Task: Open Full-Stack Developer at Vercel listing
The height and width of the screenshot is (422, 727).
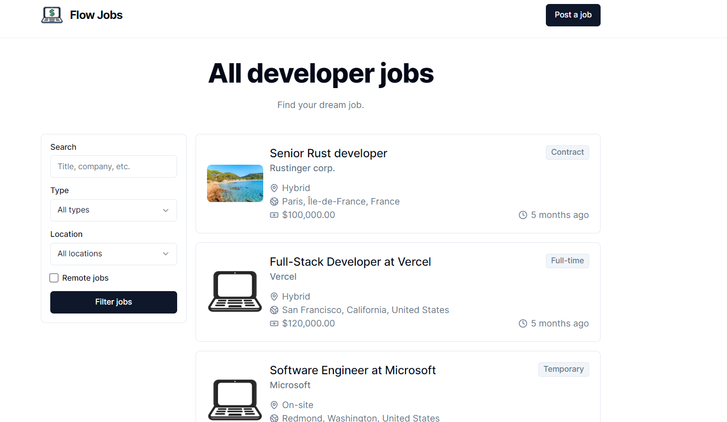Action: [x=350, y=262]
